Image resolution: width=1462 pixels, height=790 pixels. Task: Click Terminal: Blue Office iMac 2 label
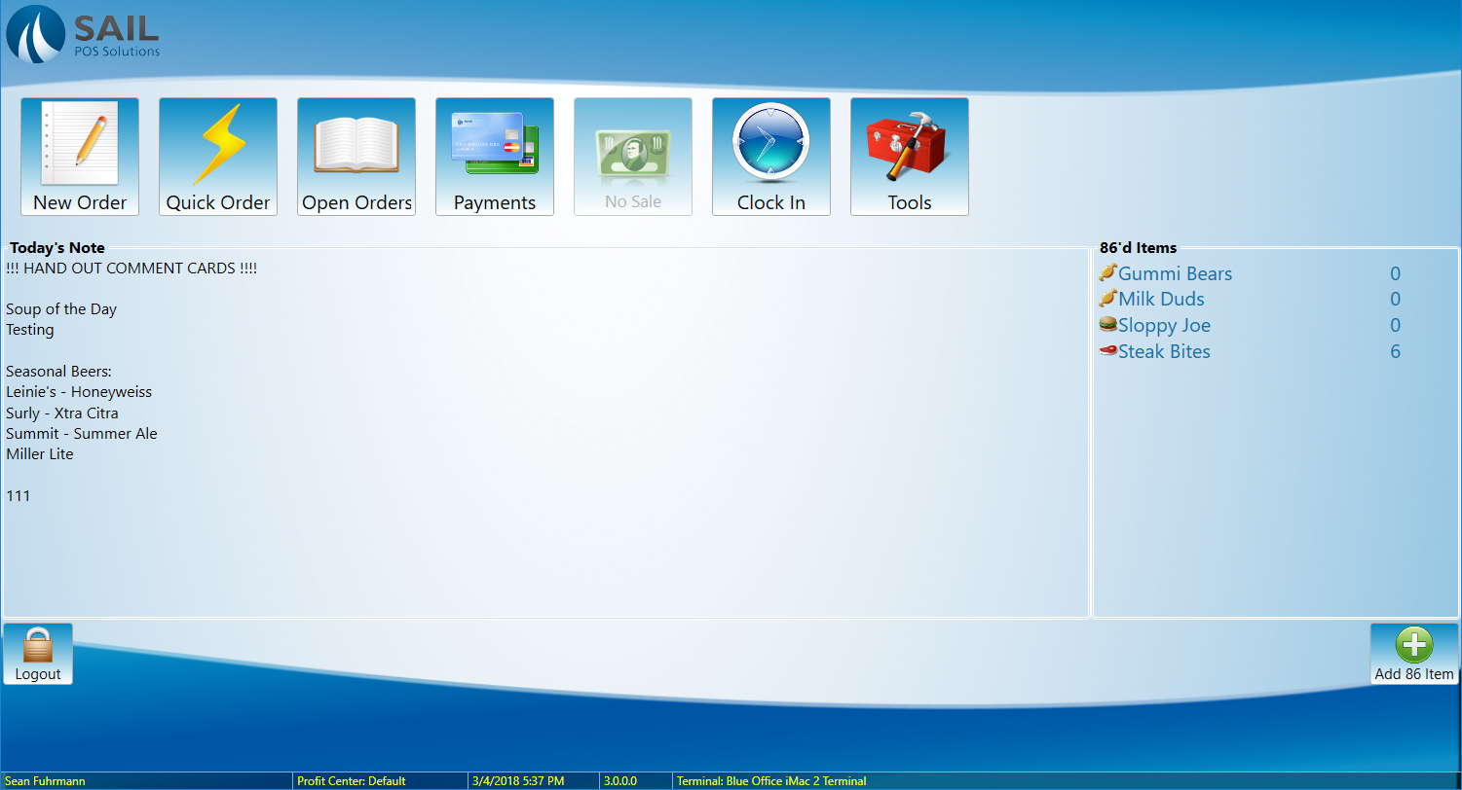coord(771,781)
